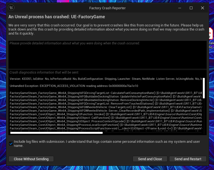Click the Unhandled Exception EXCEPTION_ACCESS_VIOLATION line
The image size is (214, 170).
pos(74,86)
